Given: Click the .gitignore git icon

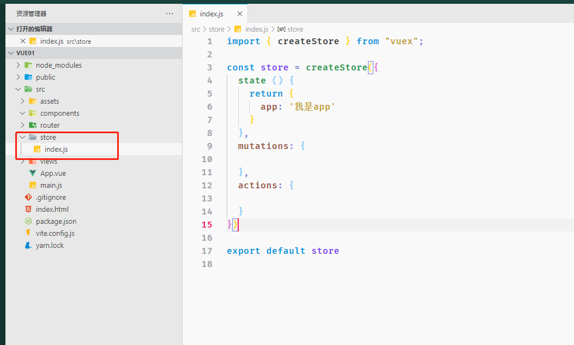Looking at the screenshot, I should (28, 198).
